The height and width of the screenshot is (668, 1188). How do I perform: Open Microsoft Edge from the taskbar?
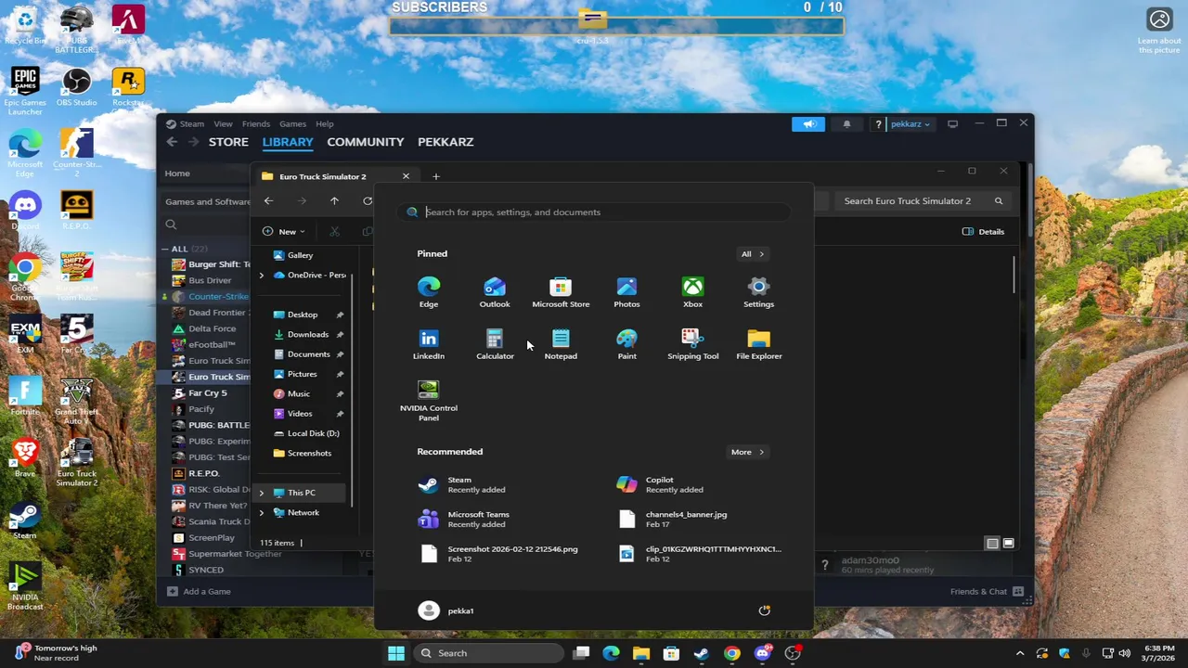click(x=611, y=653)
